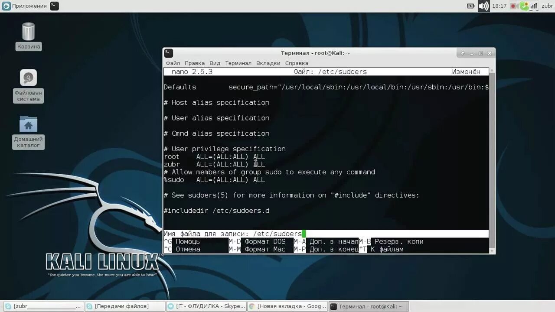This screenshot has height=312, width=555.
Task: Click the terminal scrollbar down arrow
Action: click(x=492, y=251)
